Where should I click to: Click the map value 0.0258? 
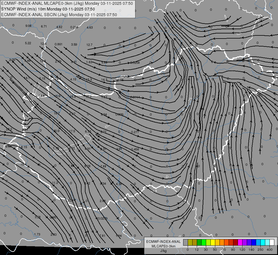tap(135, 63)
